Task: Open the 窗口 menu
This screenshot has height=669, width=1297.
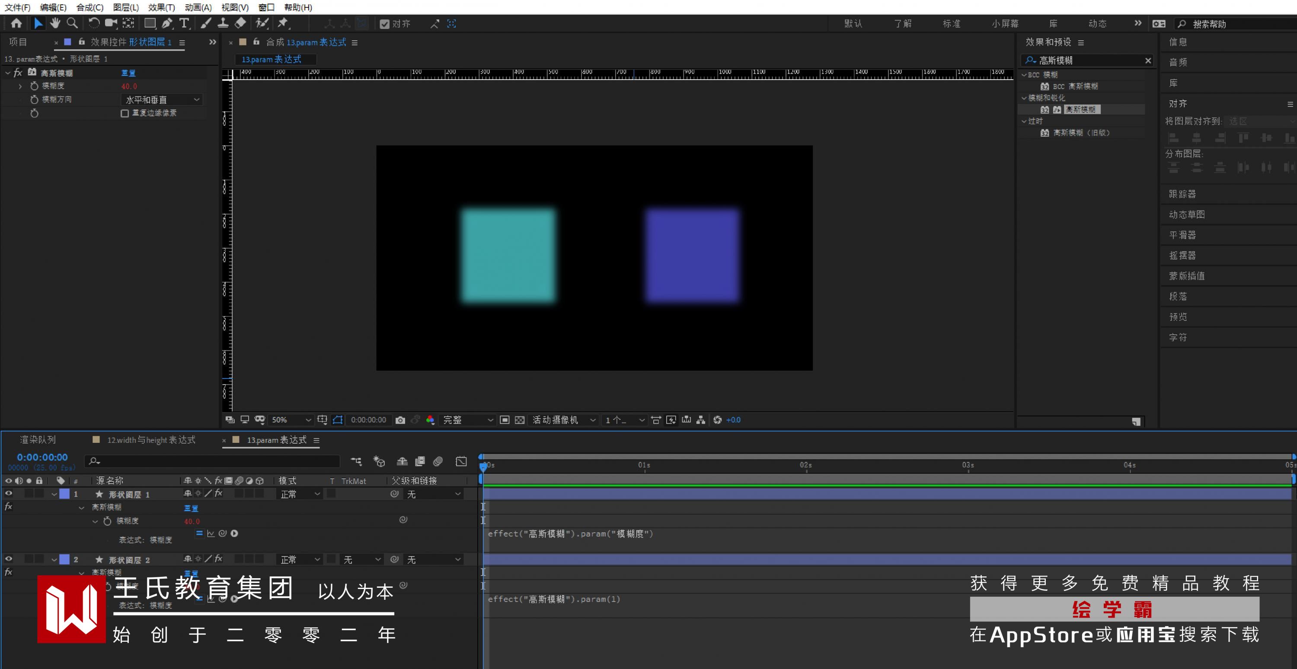Action: click(x=266, y=7)
